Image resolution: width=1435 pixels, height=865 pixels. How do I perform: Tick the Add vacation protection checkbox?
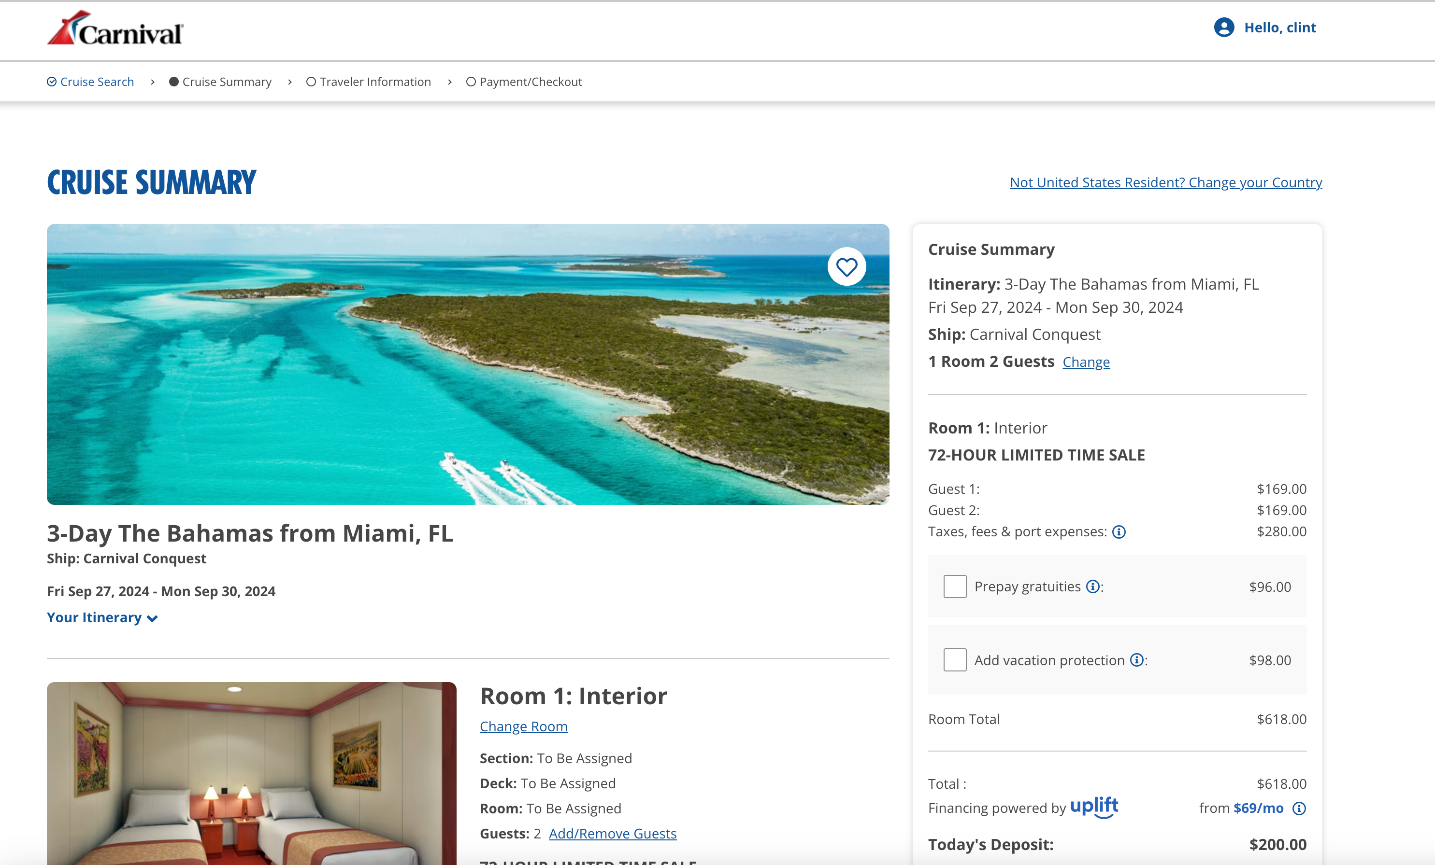(955, 660)
